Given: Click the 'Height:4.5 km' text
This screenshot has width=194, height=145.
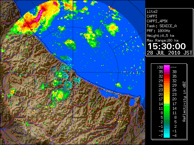Looking at the screenshot, I should [x=160, y=36].
